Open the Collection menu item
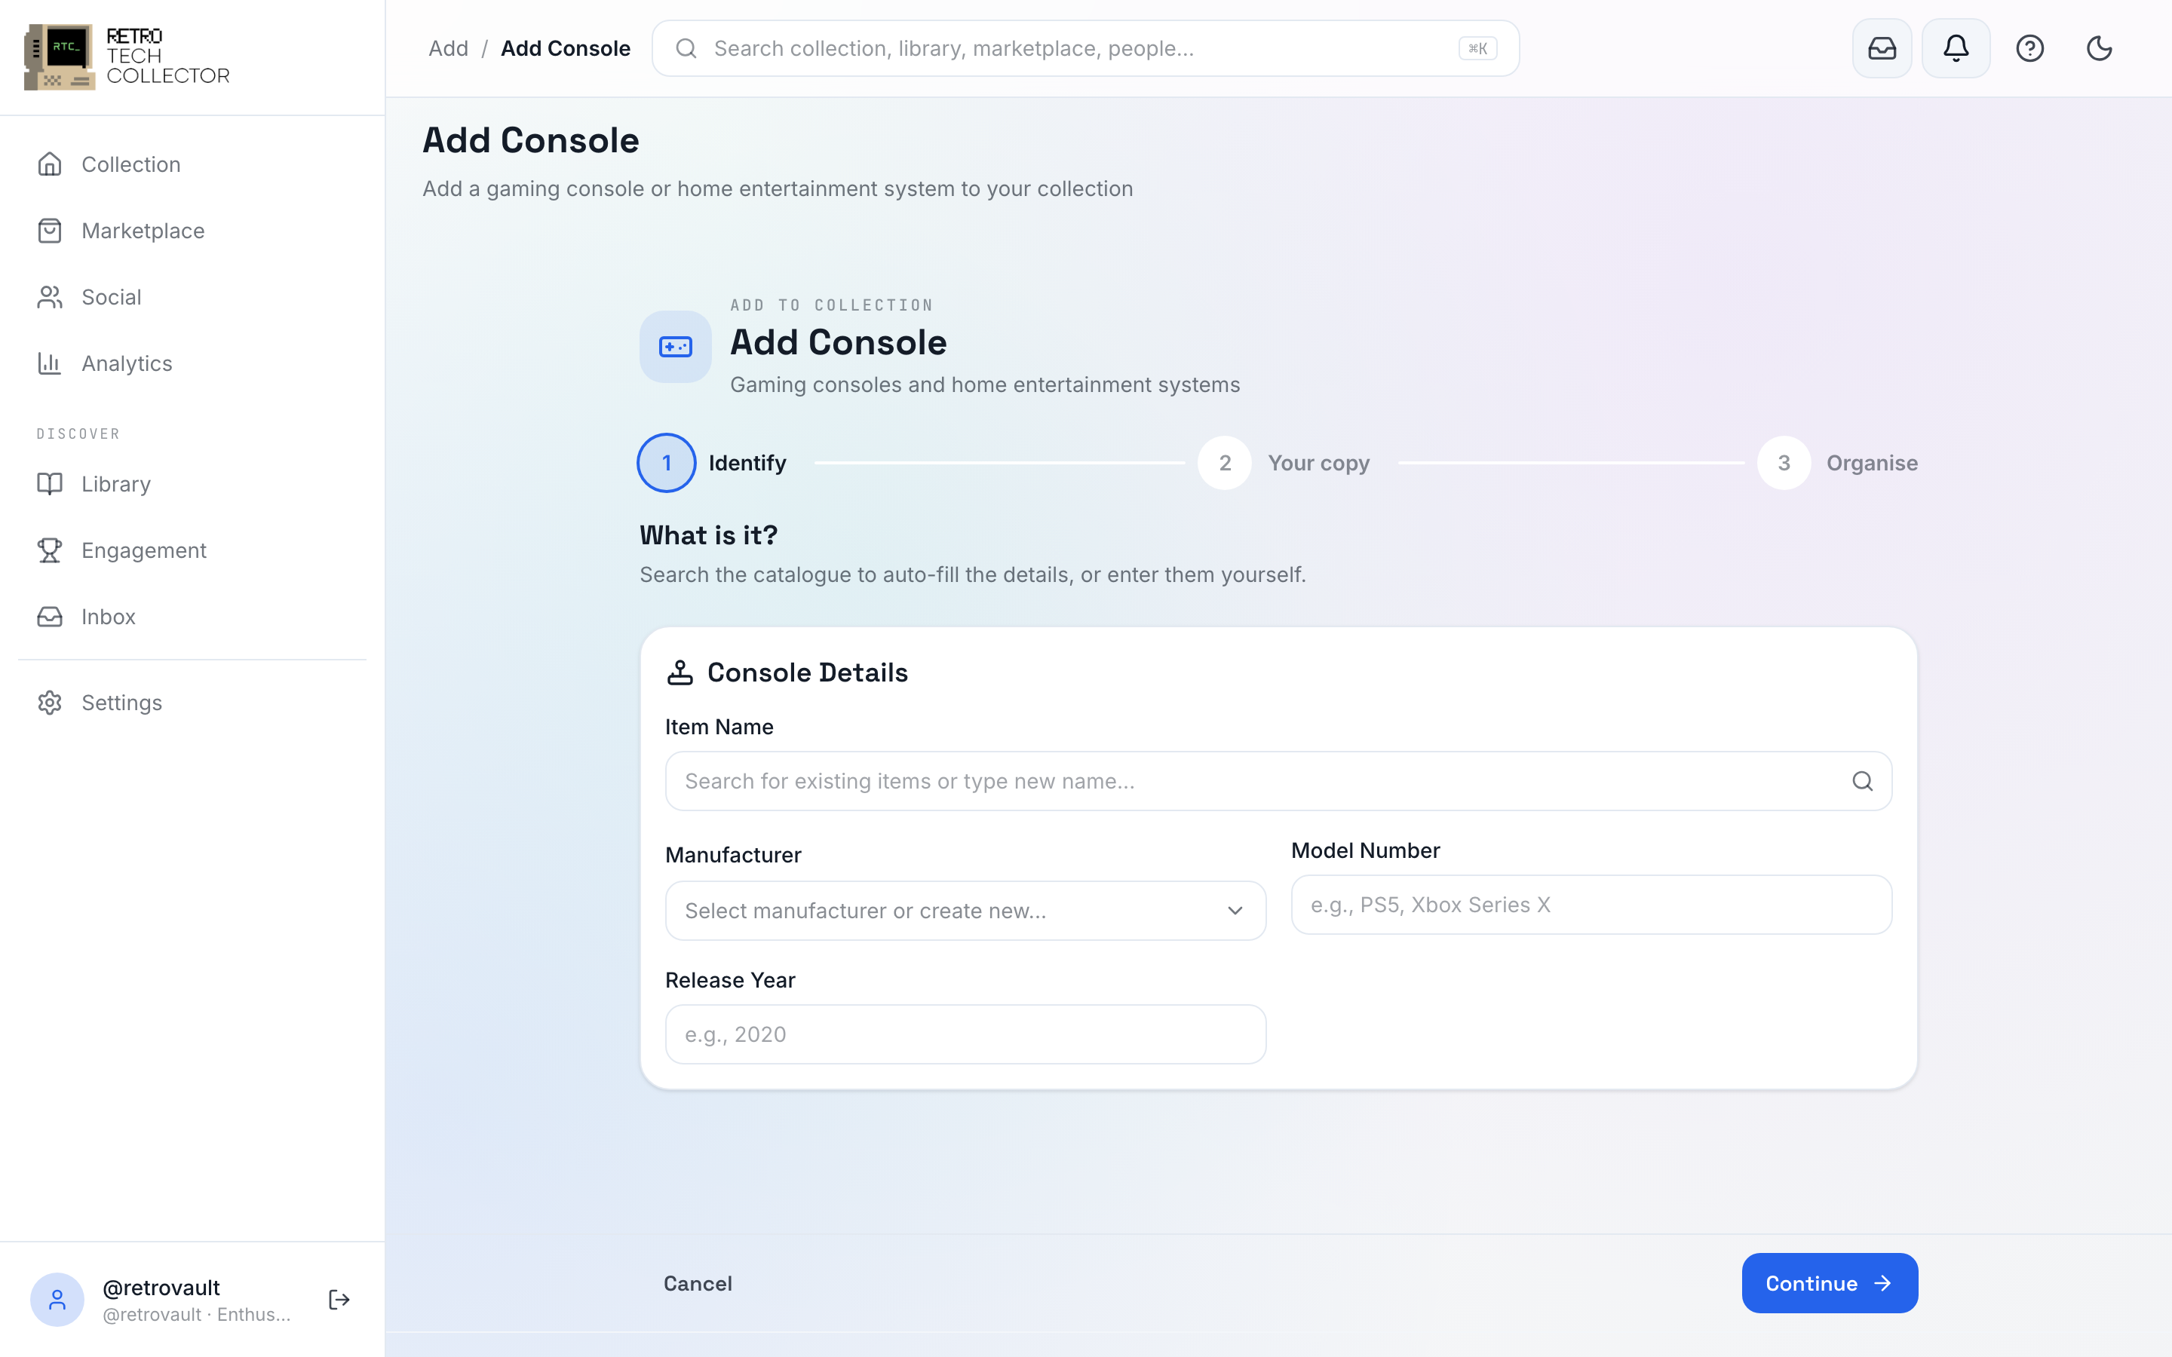Viewport: 2172px width, 1357px height. (192, 164)
